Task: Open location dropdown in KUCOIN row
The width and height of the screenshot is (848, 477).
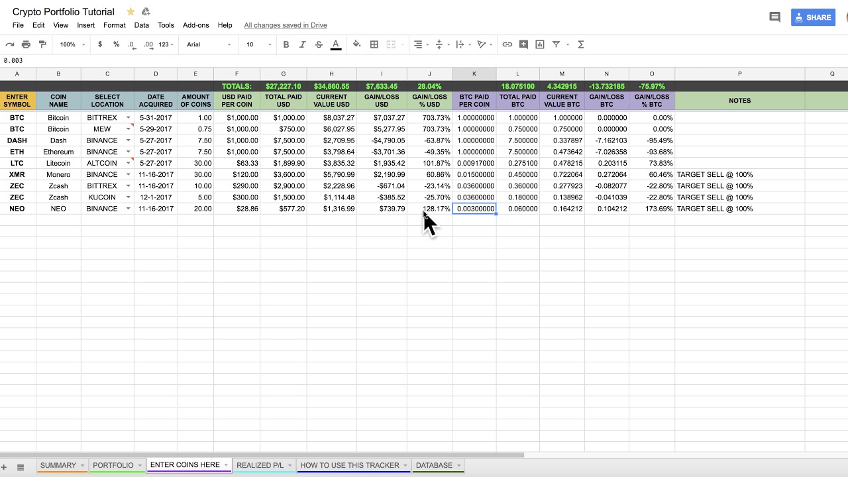Action: click(x=129, y=197)
